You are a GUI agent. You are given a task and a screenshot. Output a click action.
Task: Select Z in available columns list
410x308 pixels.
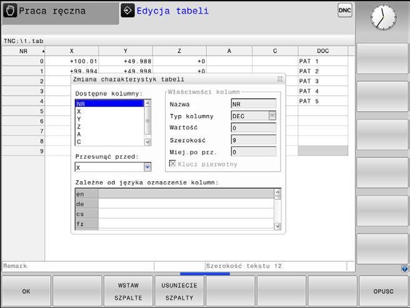click(109, 127)
